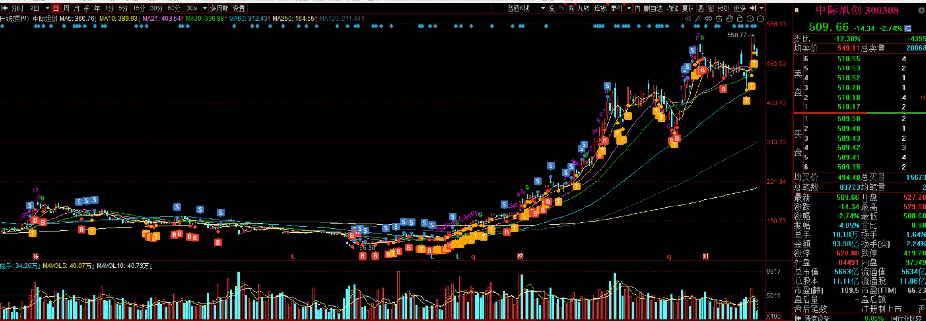Click the PK compare button
The width and height of the screenshot is (926, 321).
pos(562,8)
